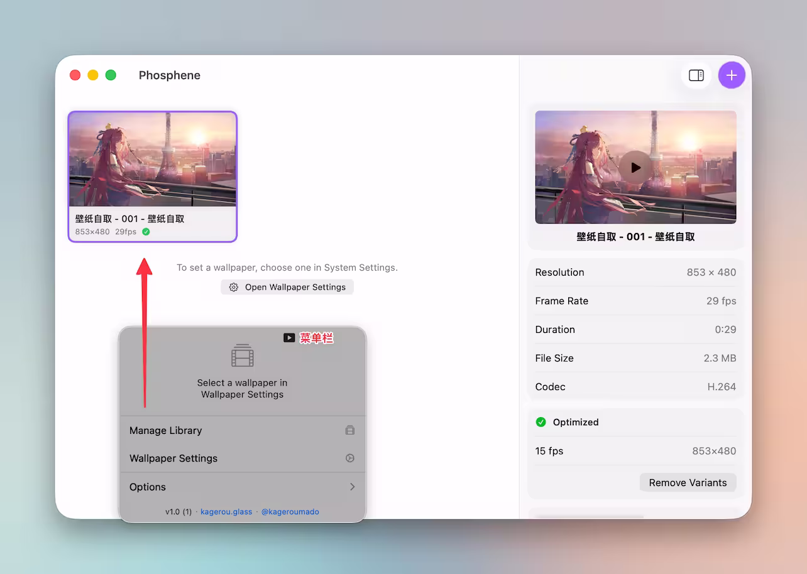Click the 29 fps Frame Rate value
The height and width of the screenshot is (574, 807).
pyautogui.click(x=721, y=301)
